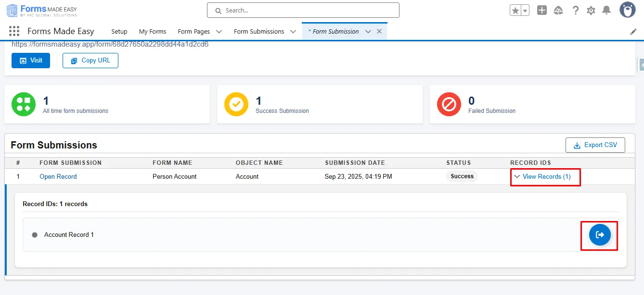Open Account Record 1 with blue arrow button
644x295 pixels.
tap(600, 235)
